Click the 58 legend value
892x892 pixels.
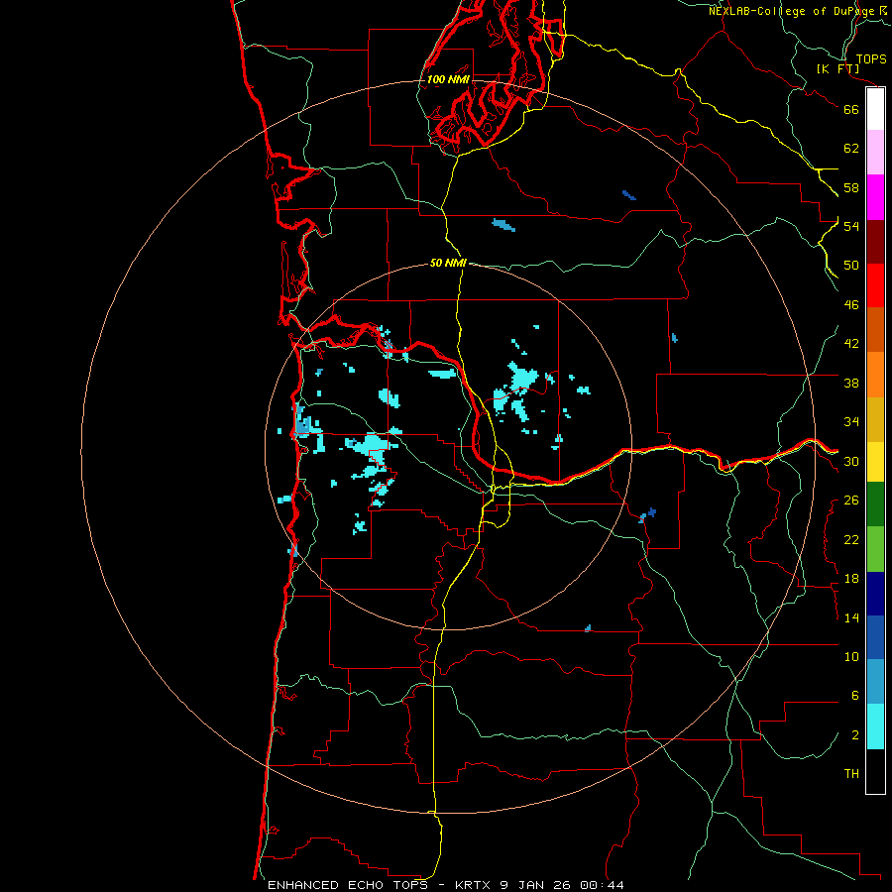coord(851,187)
